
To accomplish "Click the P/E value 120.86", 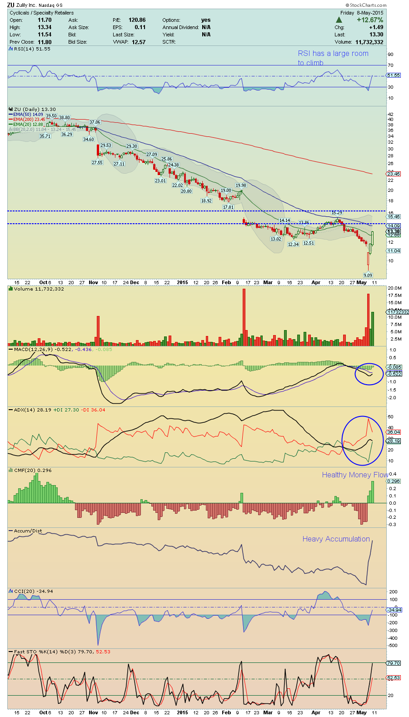I will [x=137, y=20].
